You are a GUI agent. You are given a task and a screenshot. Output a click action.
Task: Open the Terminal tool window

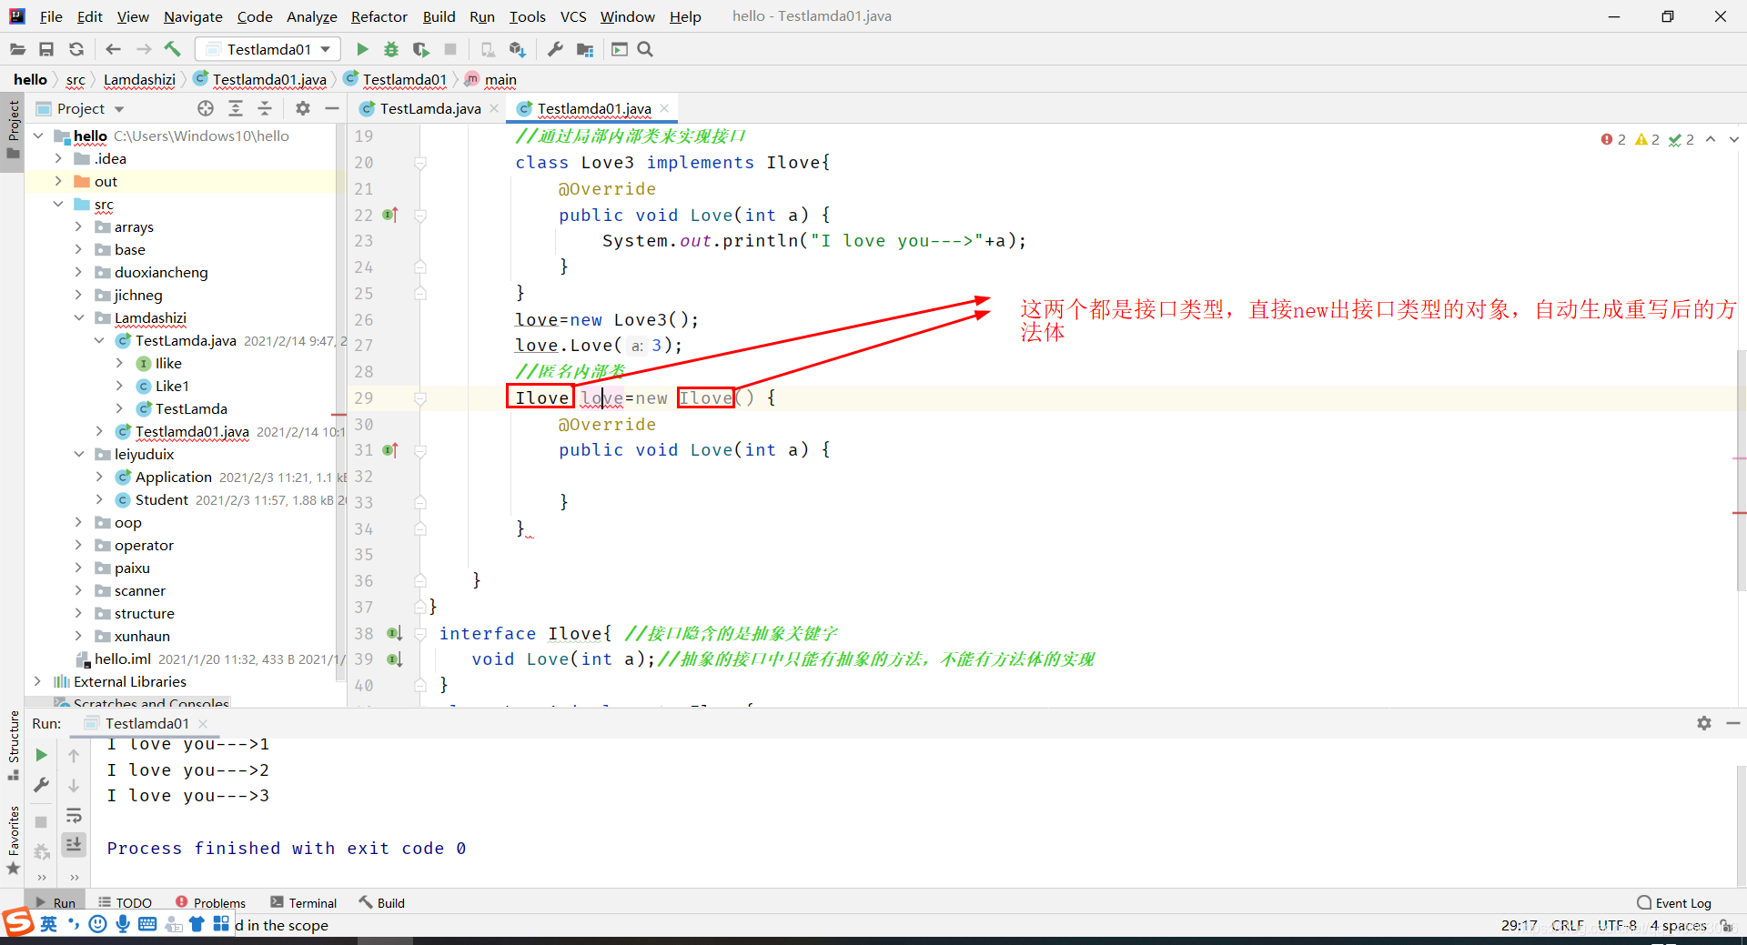pos(304,902)
